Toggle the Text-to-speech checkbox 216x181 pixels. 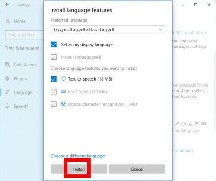coord(54,79)
